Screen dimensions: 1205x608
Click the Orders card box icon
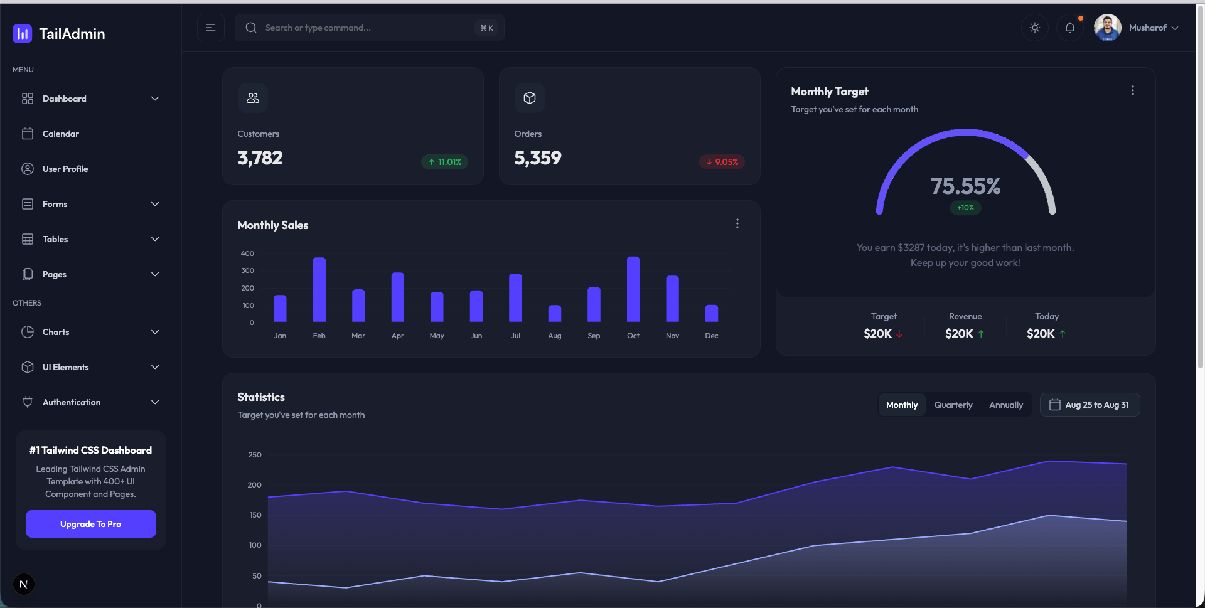click(x=530, y=98)
